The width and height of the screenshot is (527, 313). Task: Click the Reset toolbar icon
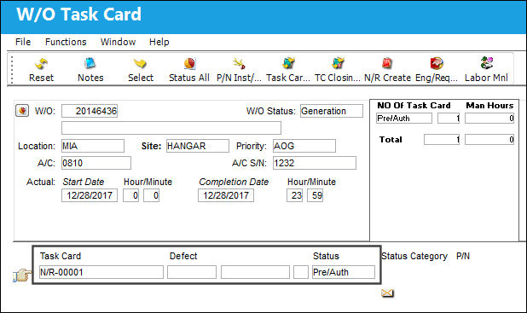tap(41, 69)
